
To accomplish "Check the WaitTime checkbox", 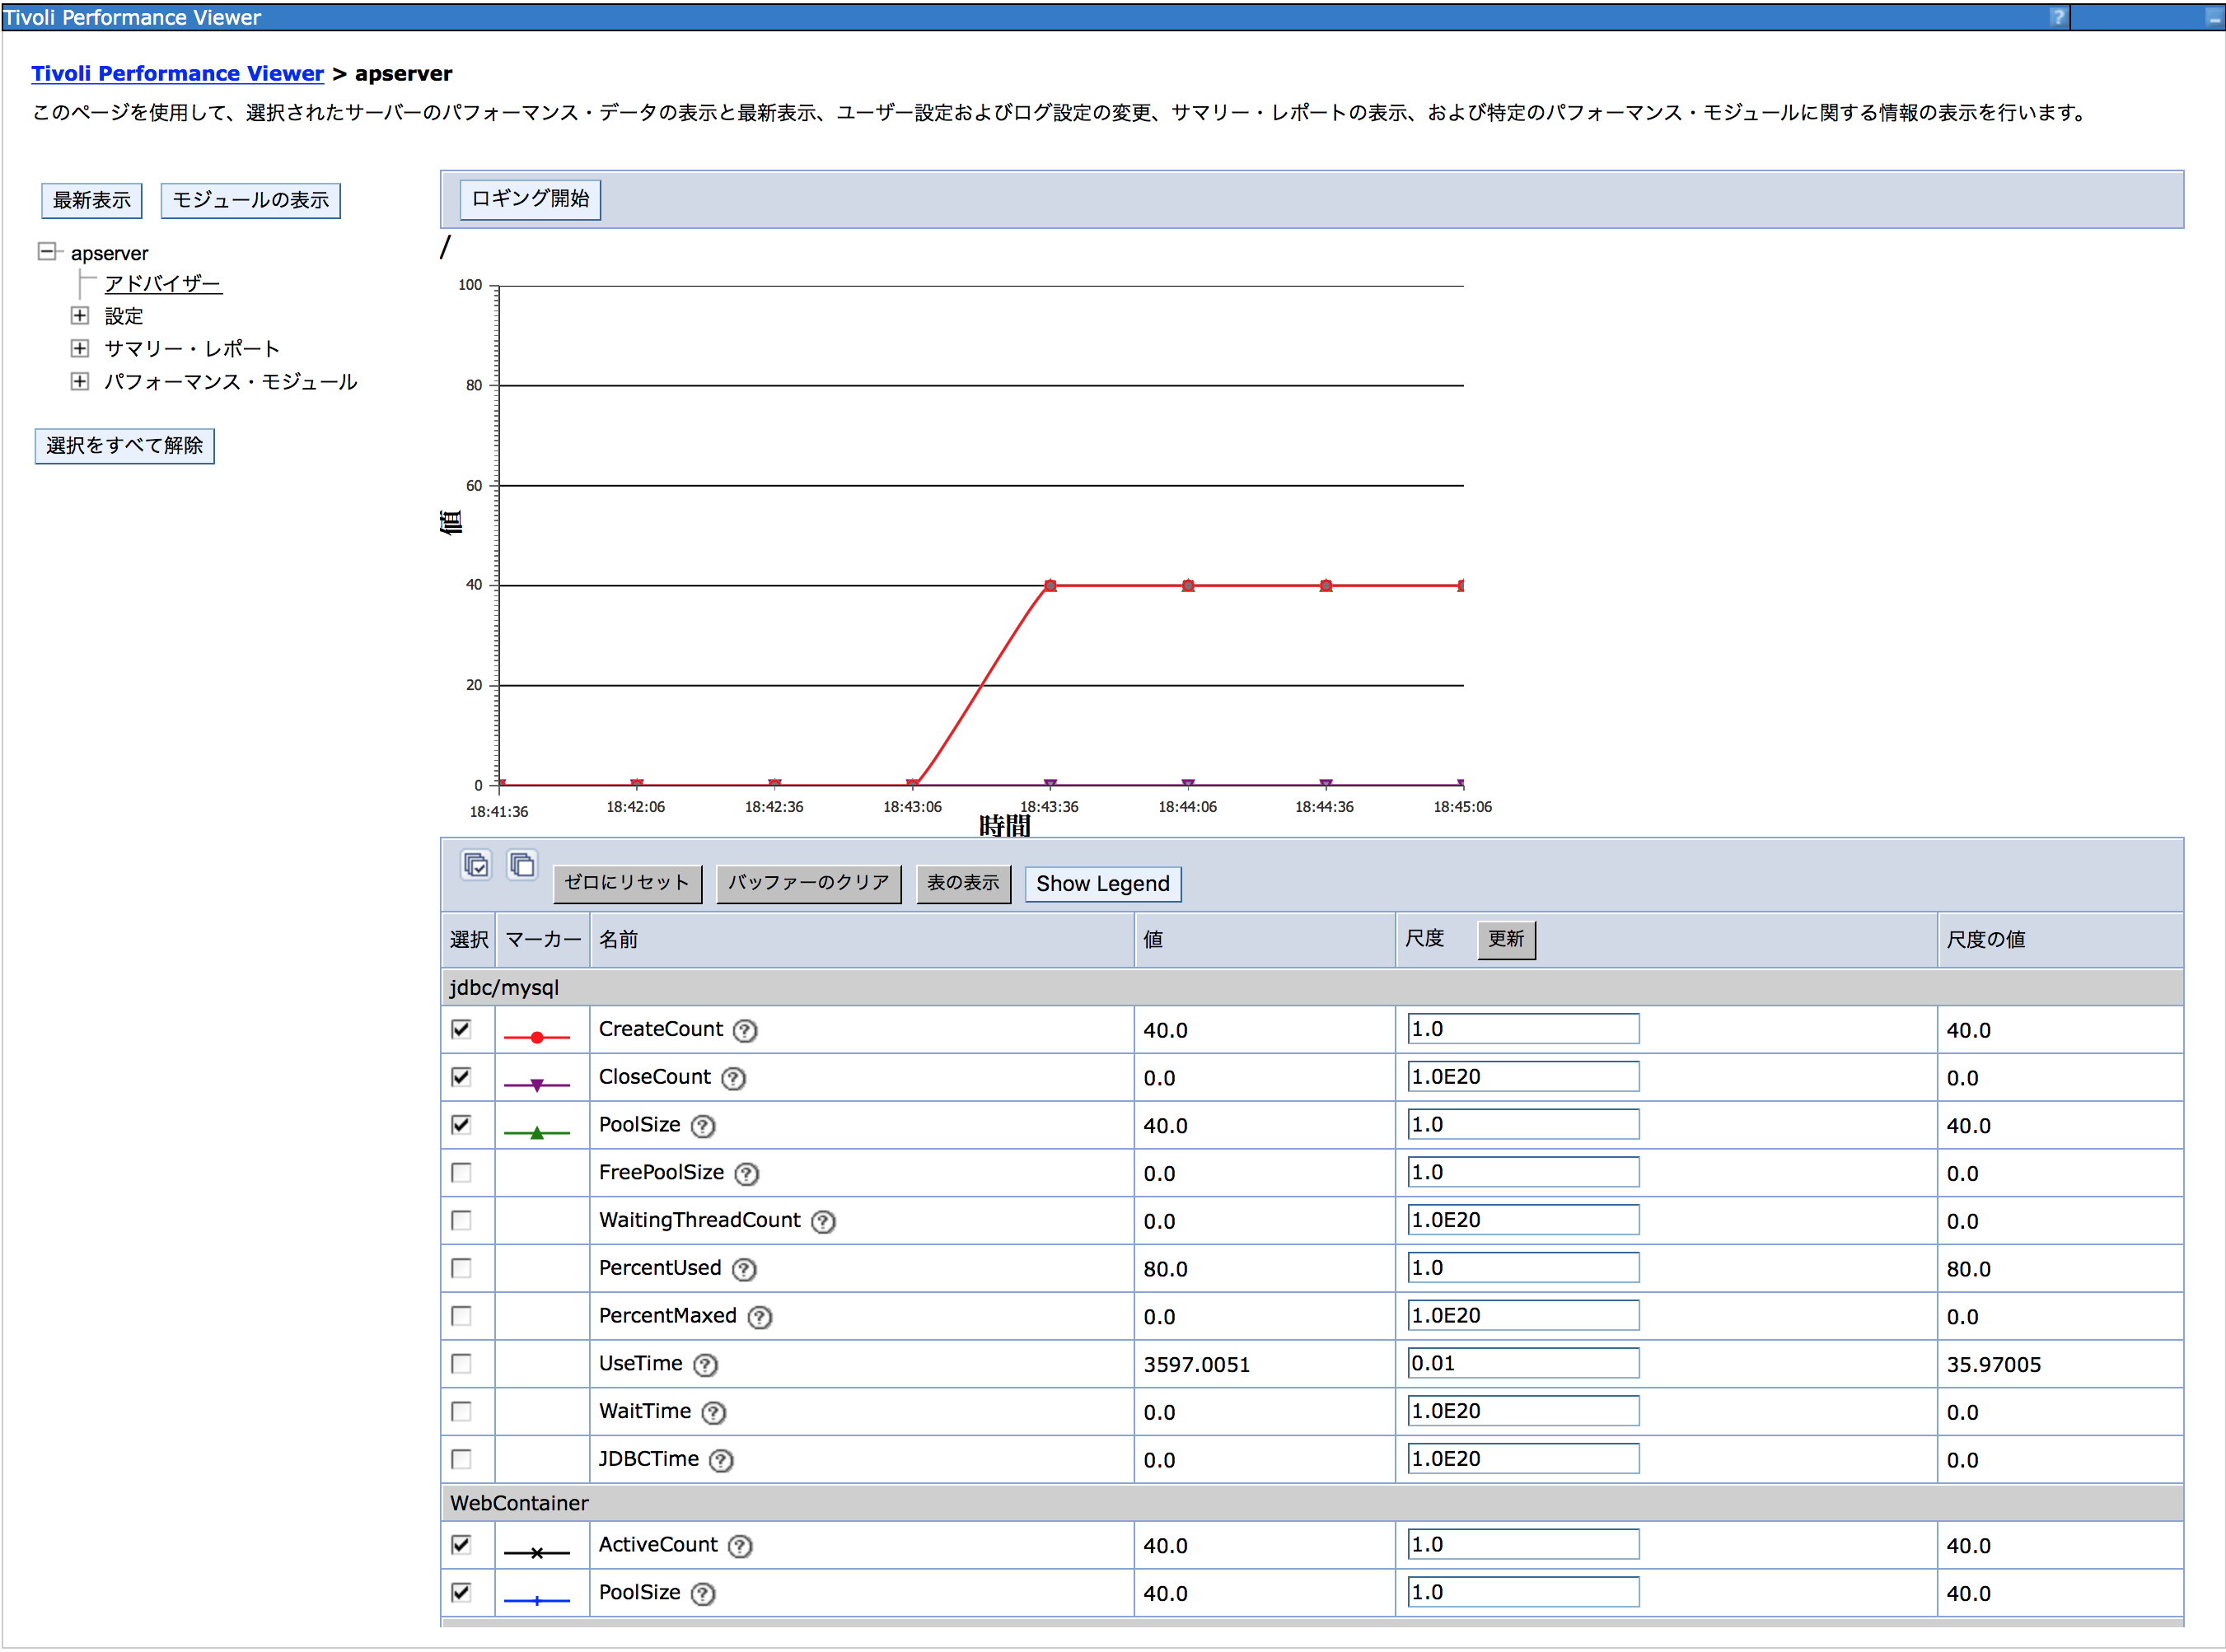I will (x=461, y=1411).
